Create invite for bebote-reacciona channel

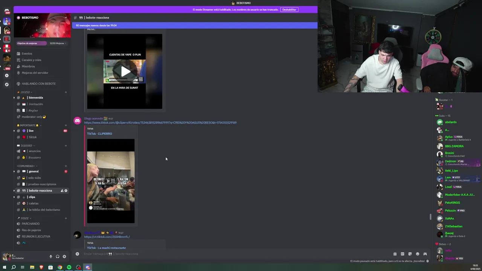pyautogui.click(x=62, y=190)
